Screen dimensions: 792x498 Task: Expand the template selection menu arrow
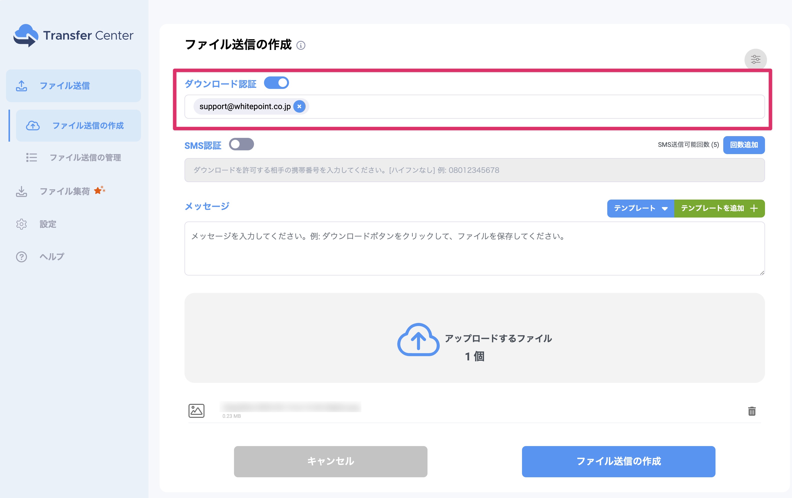(665, 208)
